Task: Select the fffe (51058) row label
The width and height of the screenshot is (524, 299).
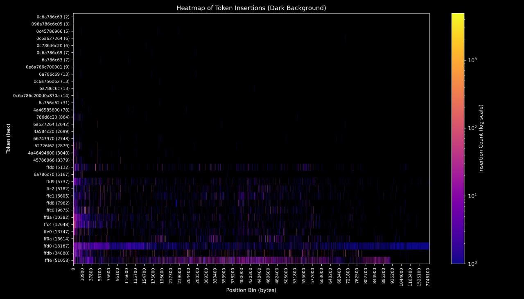Action: [x=57, y=260]
